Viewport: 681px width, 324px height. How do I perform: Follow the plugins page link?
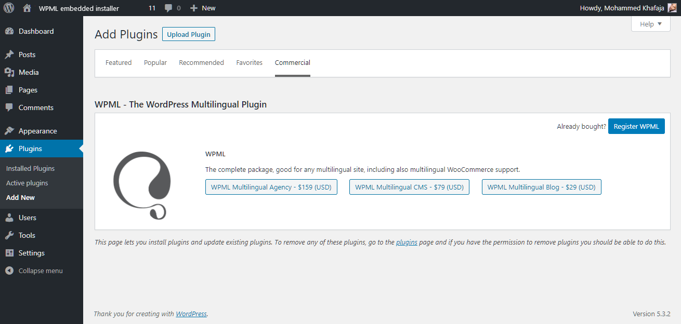point(407,242)
